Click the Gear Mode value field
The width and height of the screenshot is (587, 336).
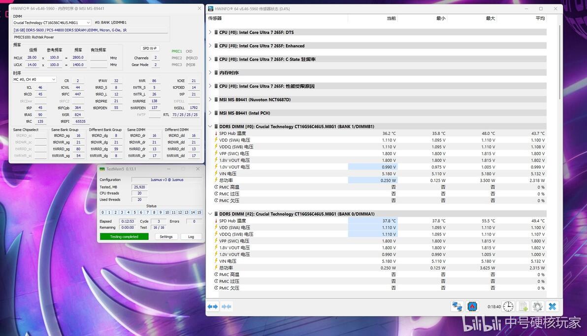coord(155,65)
